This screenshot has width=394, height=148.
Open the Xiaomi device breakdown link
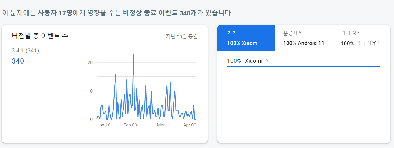point(254,61)
